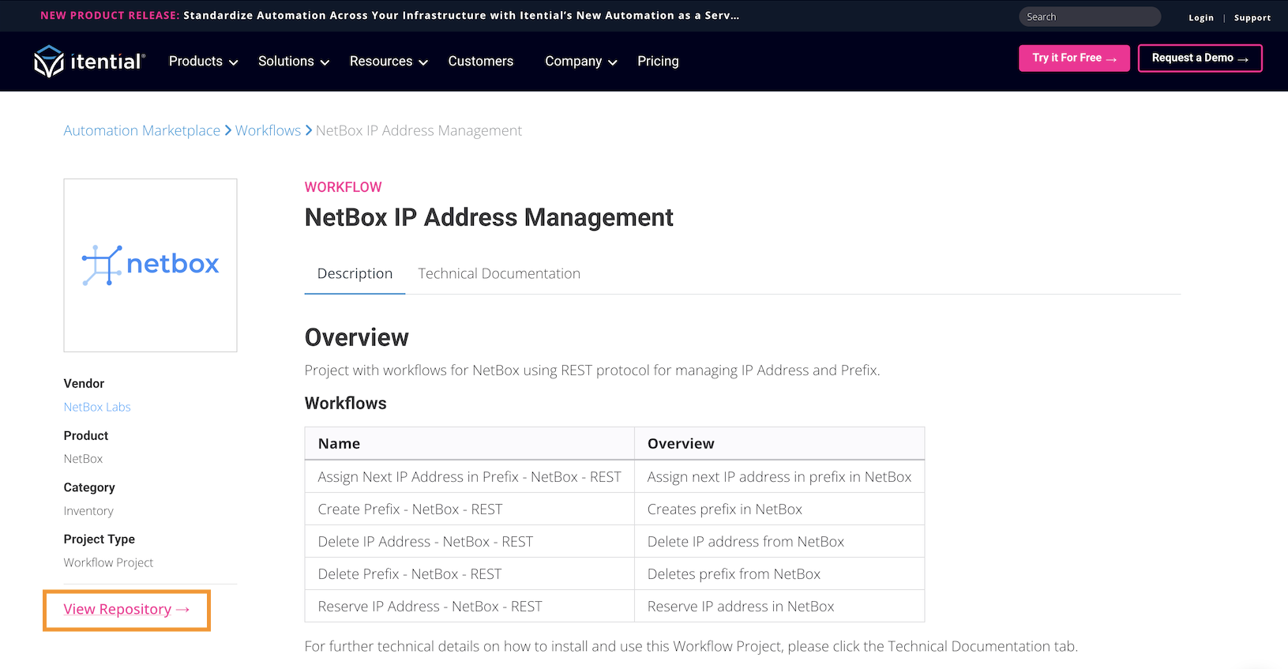Open the Company dropdown menu

coord(580,62)
